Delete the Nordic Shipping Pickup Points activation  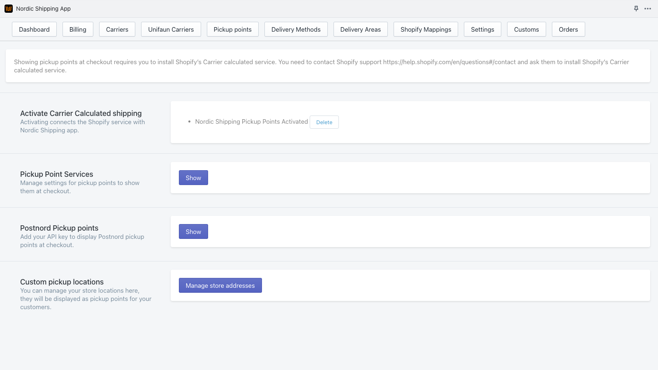click(324, 122)
